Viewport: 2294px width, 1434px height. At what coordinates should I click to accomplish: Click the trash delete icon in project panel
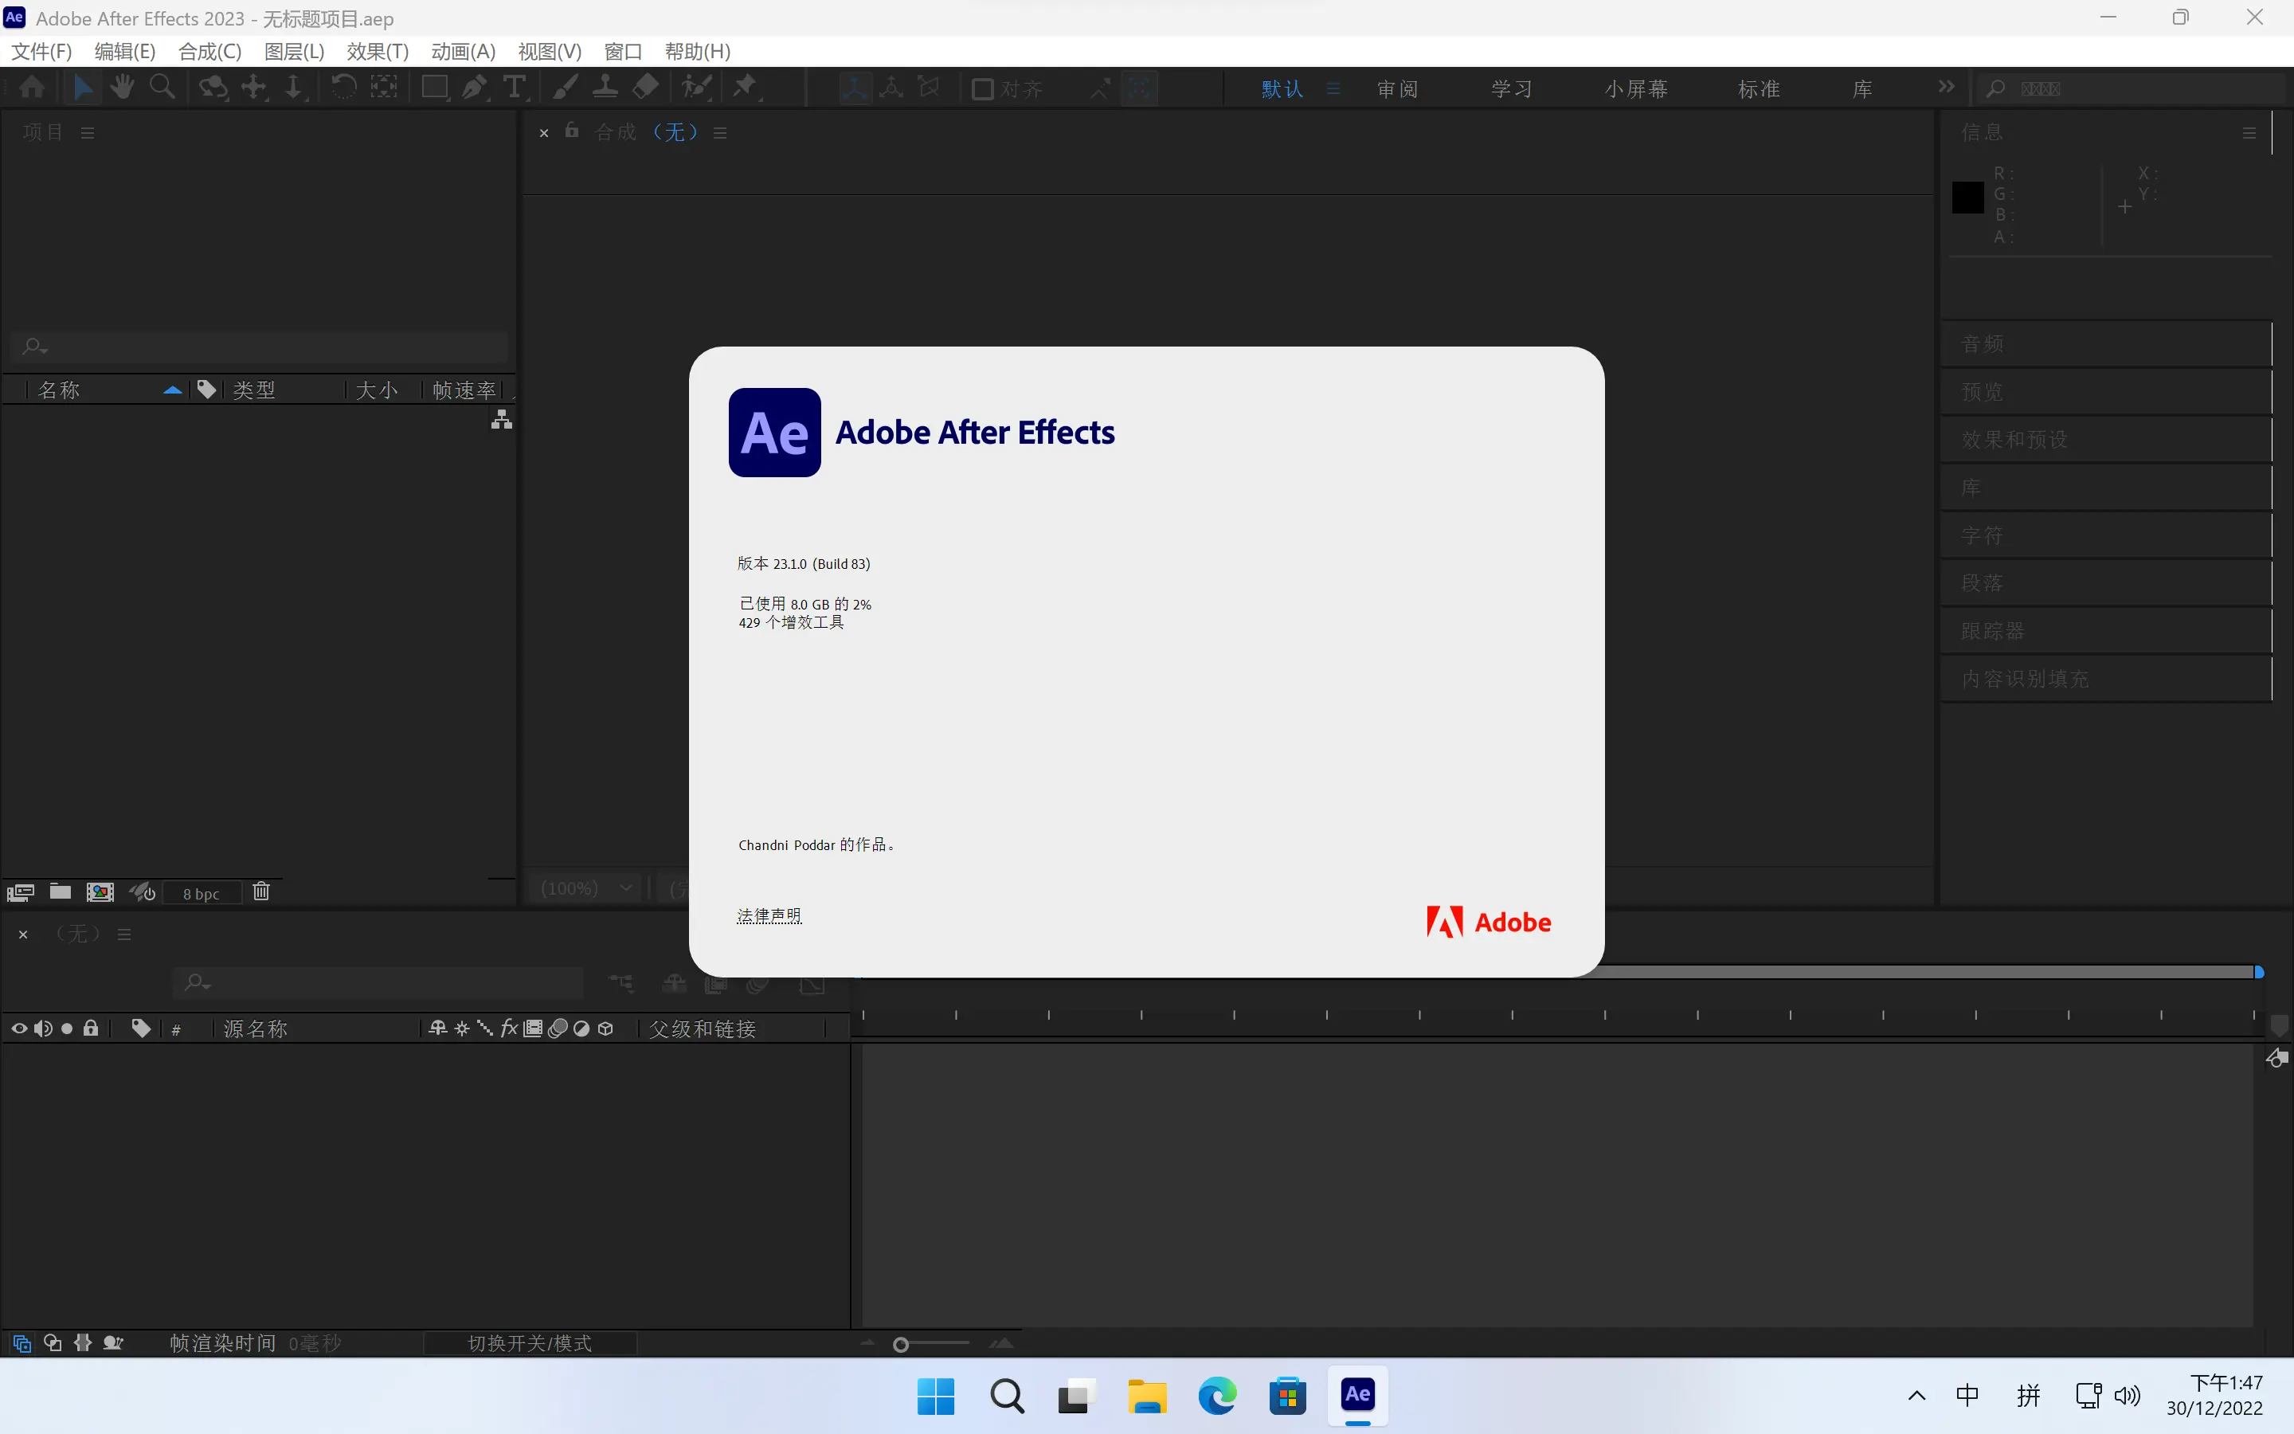point(261,891)
